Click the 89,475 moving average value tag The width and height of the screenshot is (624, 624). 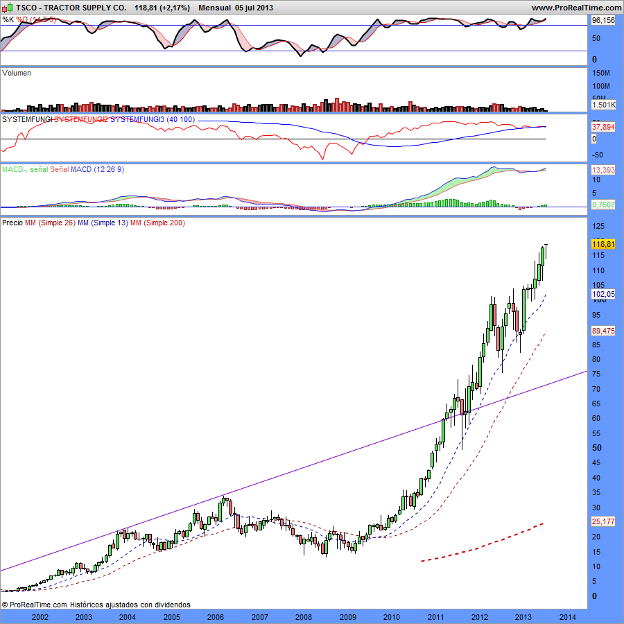coord(603,331)
